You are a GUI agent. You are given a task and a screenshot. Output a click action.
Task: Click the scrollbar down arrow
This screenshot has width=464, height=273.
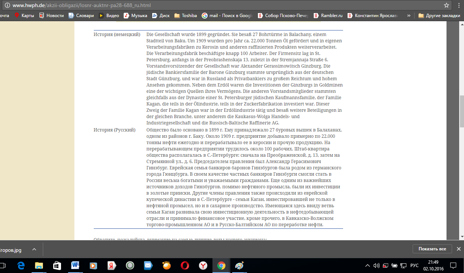pos(461,236)
